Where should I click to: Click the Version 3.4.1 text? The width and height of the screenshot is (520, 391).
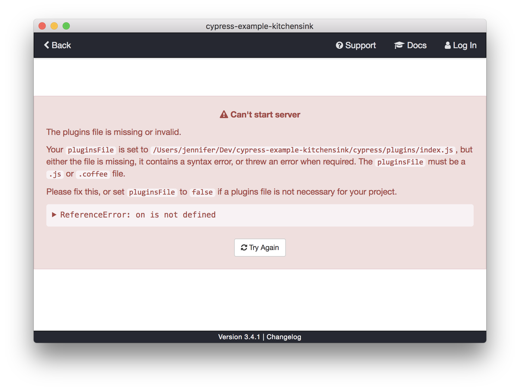[239, 337]
